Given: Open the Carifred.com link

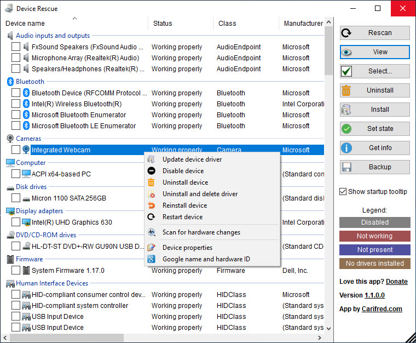Looking at the screenshot, I should (x=382, y=309).
